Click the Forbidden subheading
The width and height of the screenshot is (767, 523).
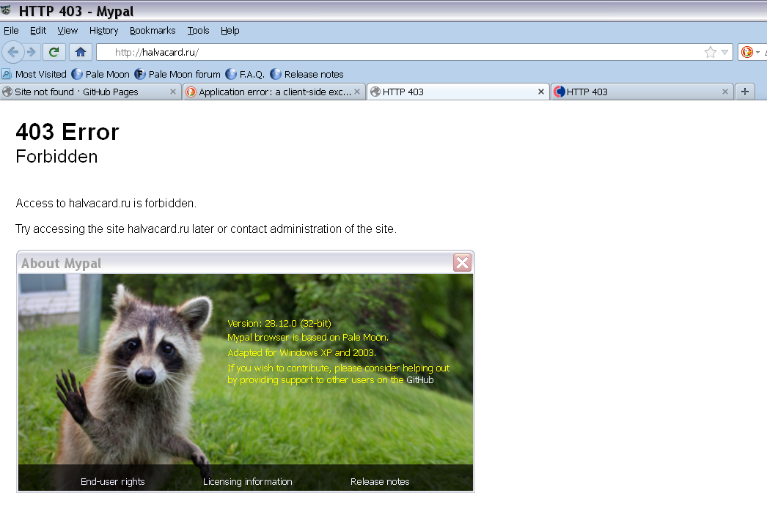click(x=56, y=157)
